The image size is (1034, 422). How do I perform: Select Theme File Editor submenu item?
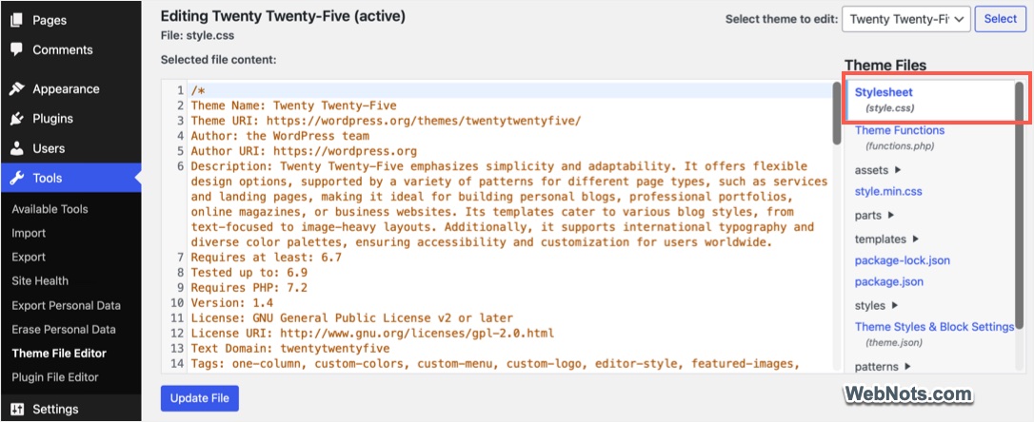(x=59, y=354)
